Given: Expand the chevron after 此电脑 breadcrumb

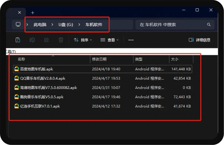Looking at the screenshot, I should (x=52, y=25).
